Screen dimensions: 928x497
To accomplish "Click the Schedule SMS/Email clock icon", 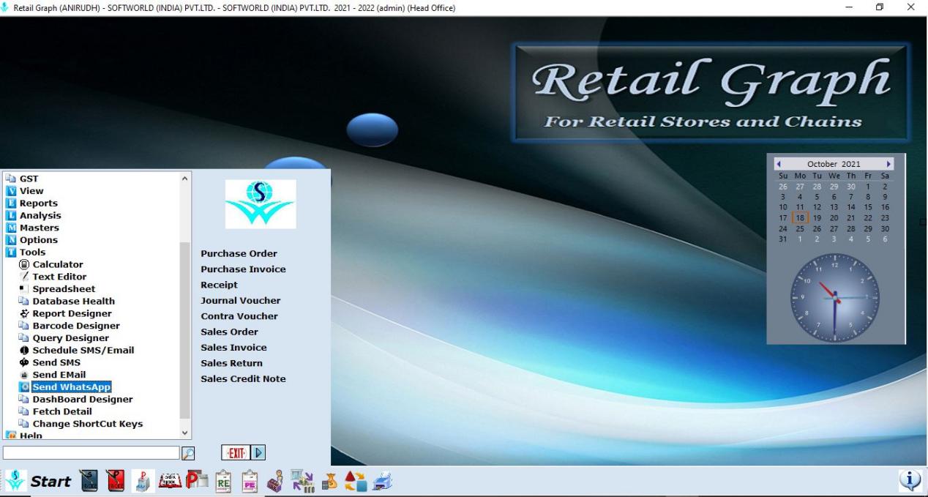I will [24, 350].
